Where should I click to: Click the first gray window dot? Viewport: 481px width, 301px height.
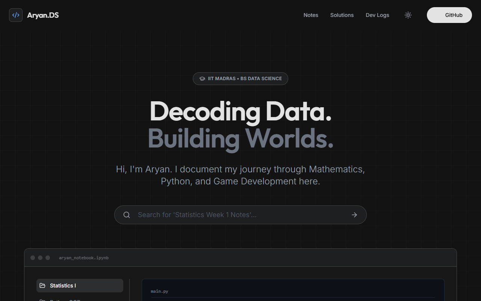[x=33, y=258]
